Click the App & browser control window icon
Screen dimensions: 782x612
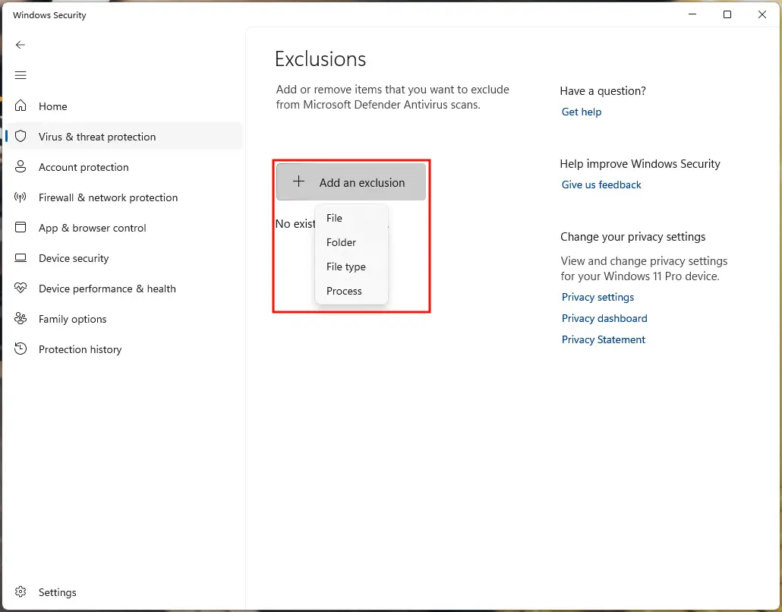tap(20, 228)
